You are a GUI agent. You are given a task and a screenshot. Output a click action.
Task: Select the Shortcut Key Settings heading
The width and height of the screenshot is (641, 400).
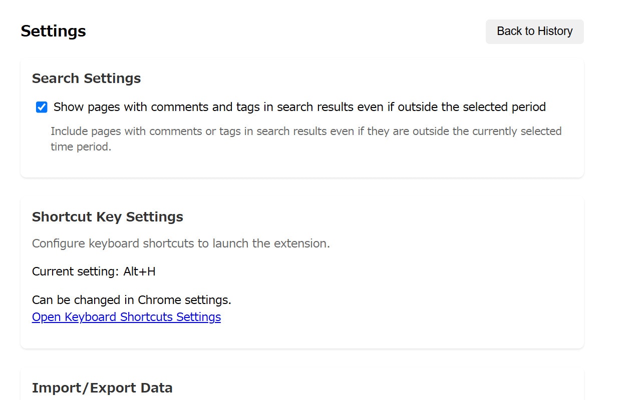coord(108,217)
